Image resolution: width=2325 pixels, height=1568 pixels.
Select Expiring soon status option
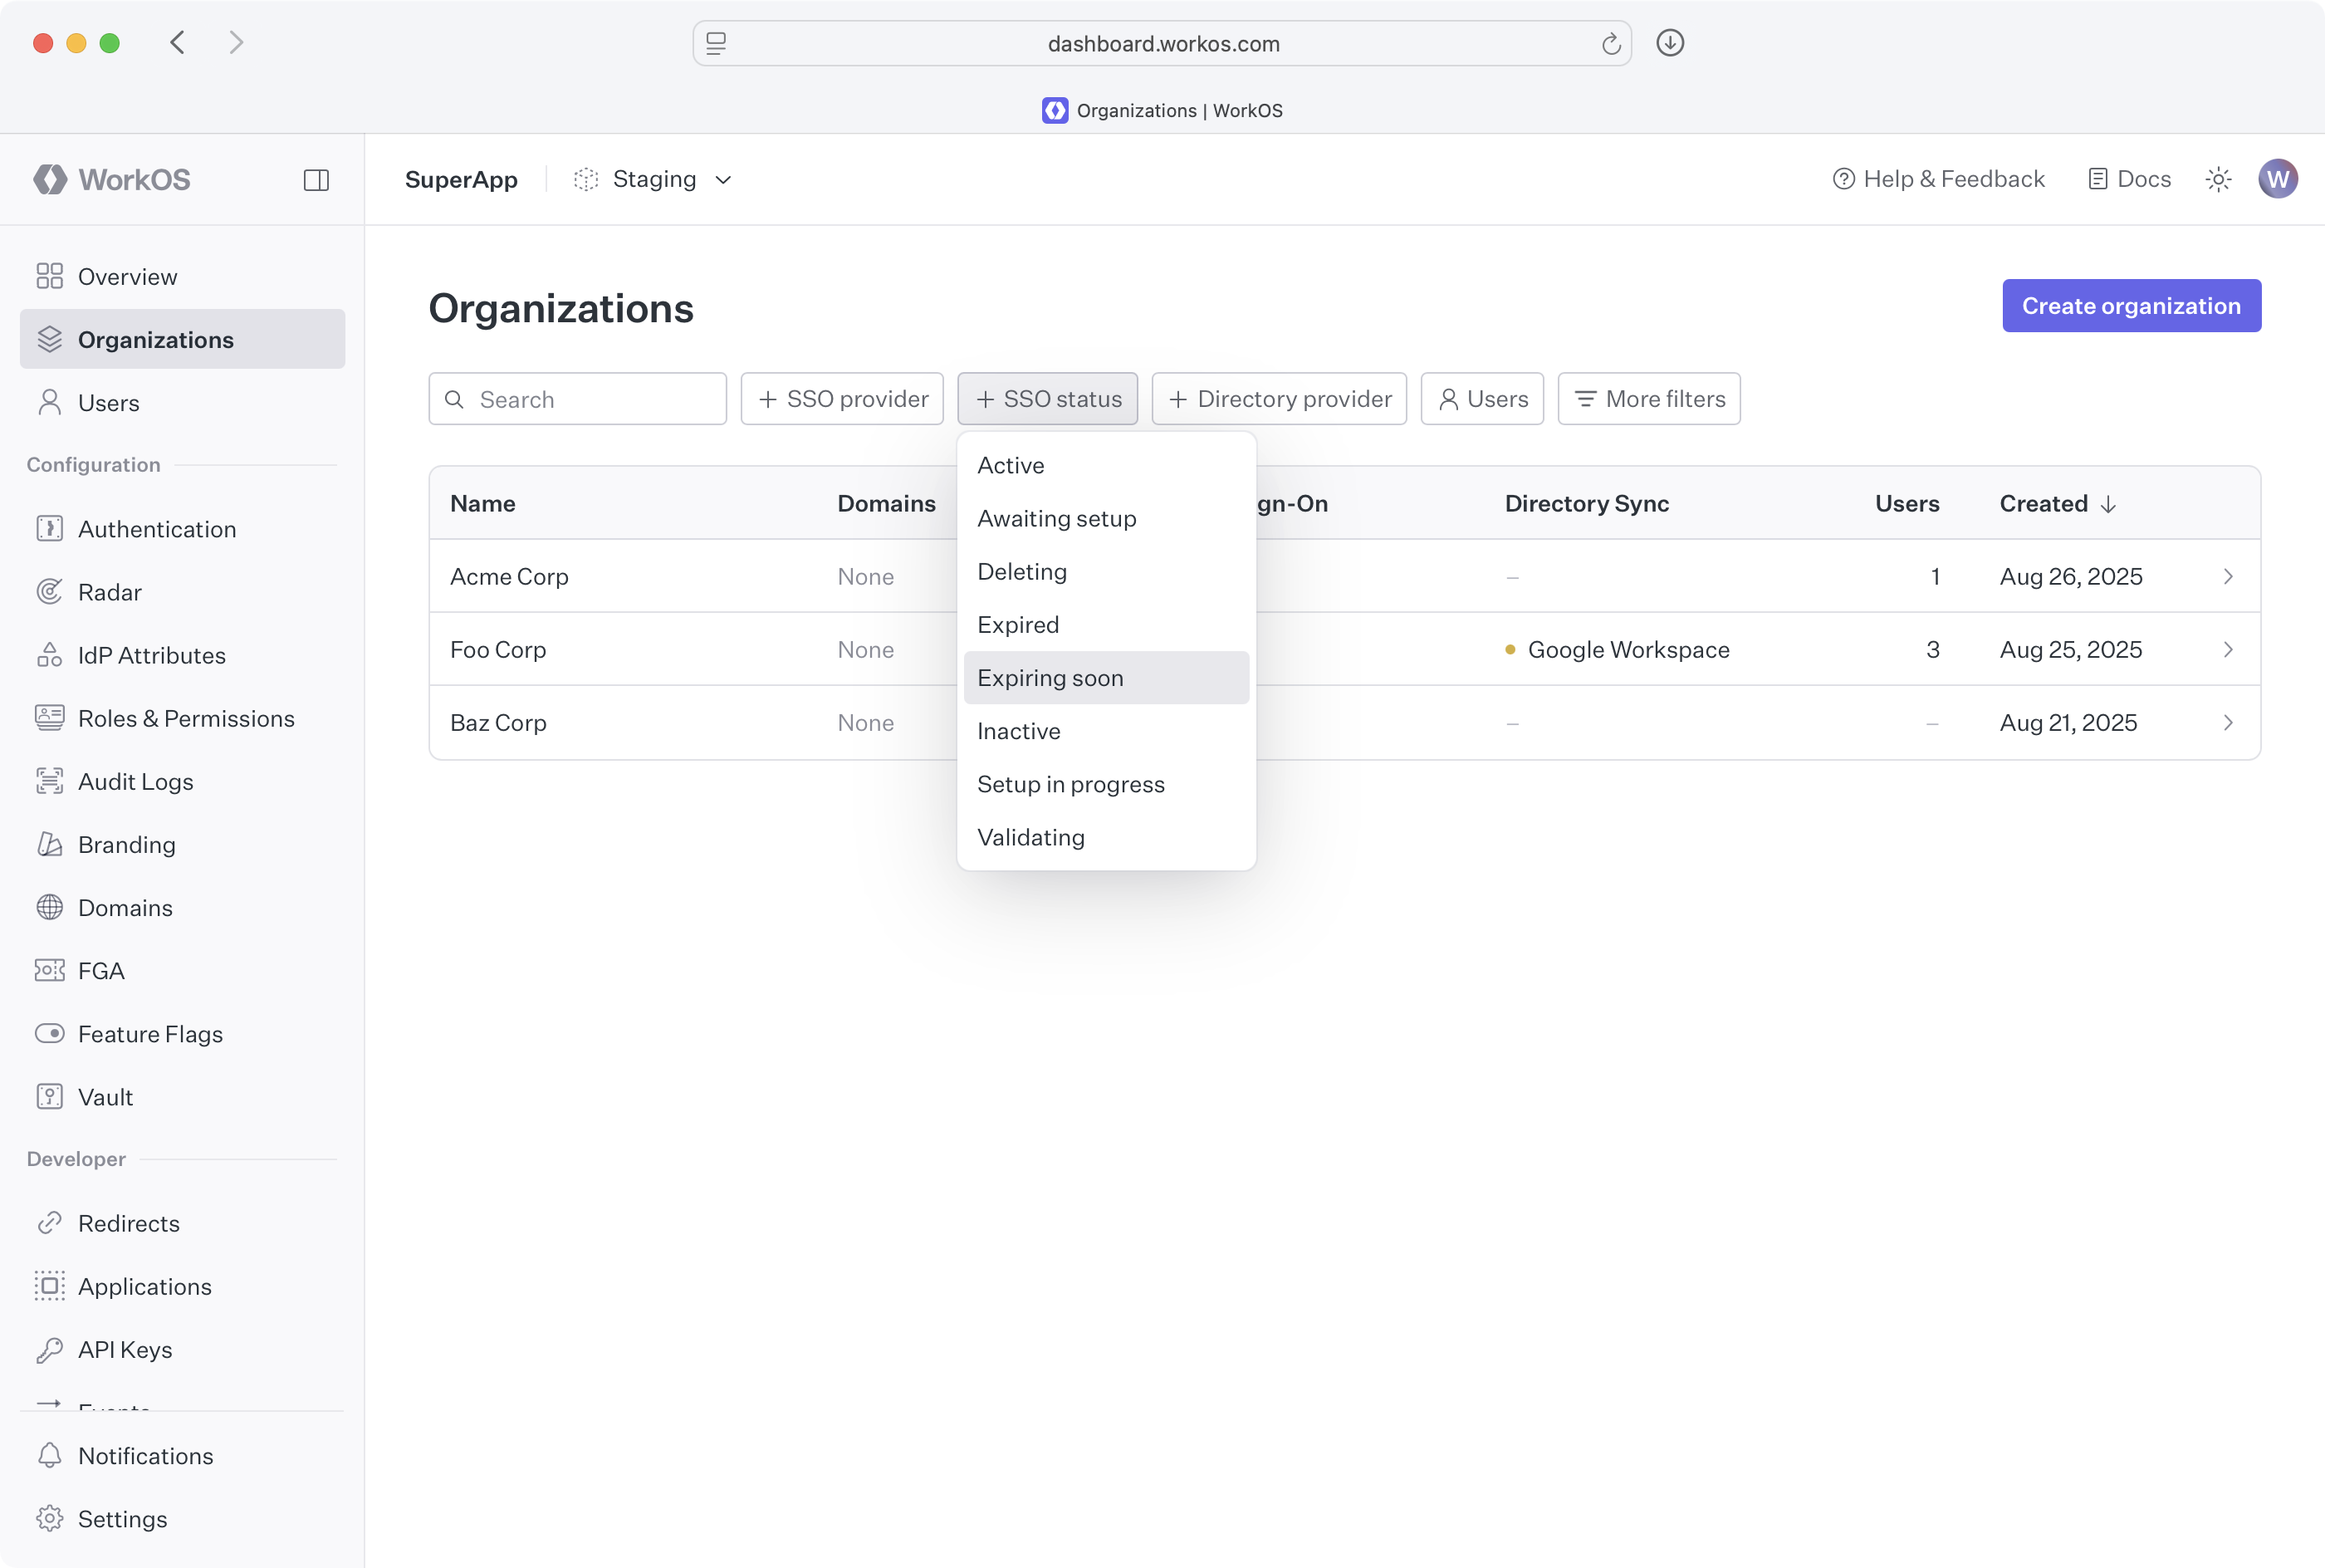[1050, 678]
